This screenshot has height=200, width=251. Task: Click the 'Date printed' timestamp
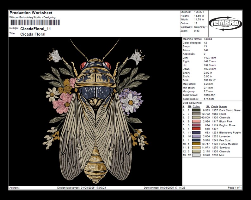pos(165,188)
